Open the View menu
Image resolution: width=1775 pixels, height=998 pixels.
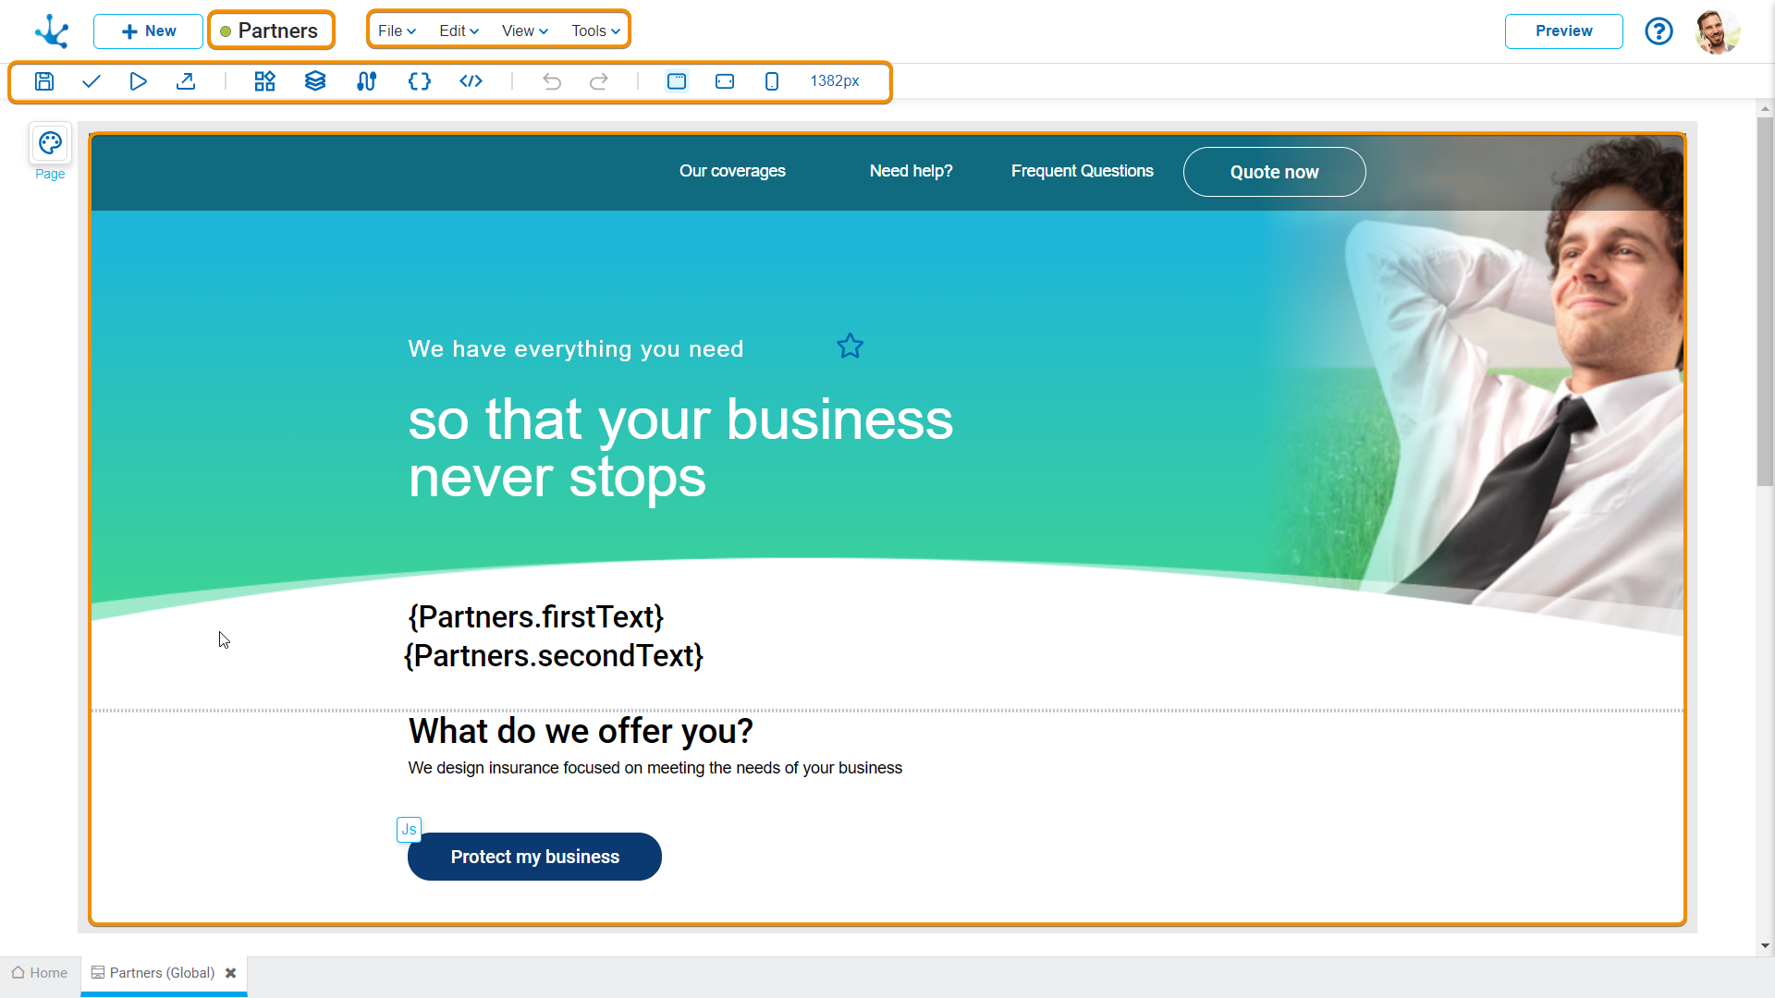521,30
